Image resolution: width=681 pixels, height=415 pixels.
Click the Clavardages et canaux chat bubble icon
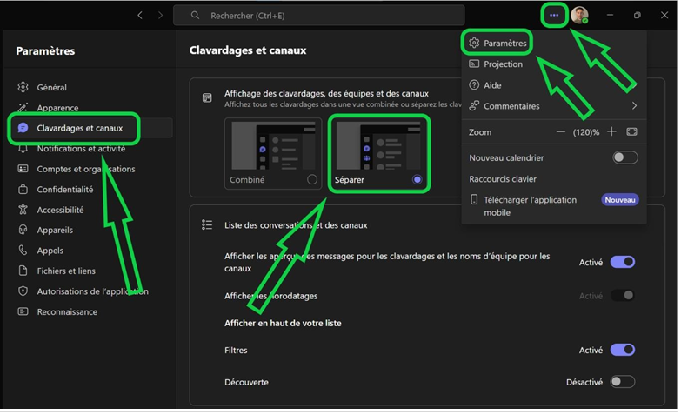pyautogui.click(x=23, y=128)
